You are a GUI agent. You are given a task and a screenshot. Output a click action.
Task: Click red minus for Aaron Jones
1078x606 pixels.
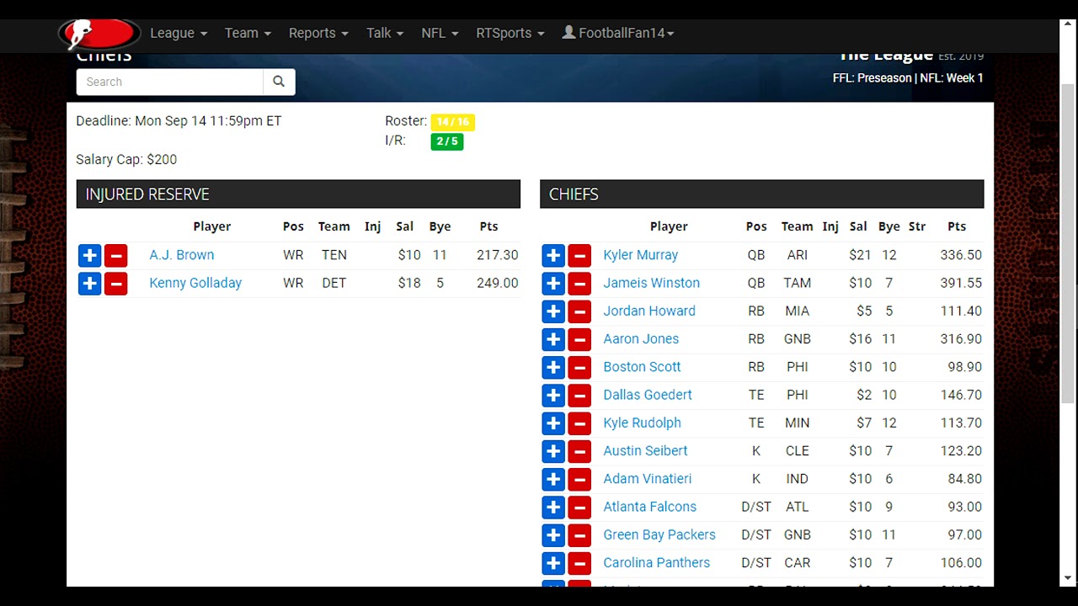point(579,339)
